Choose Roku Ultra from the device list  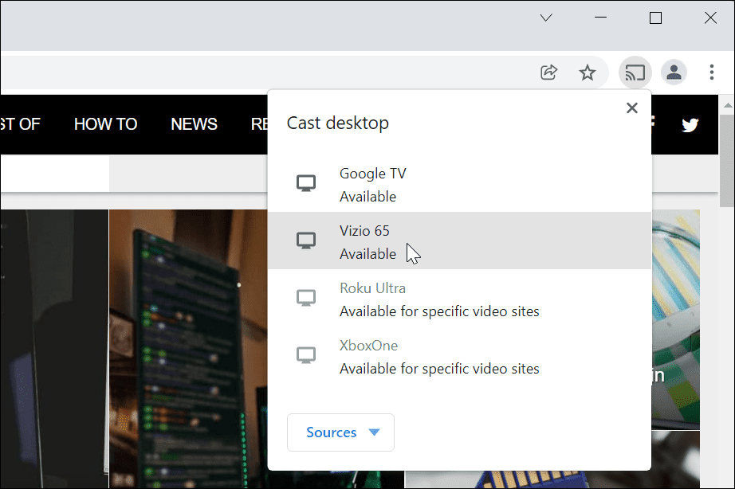(x=458, y=299)
